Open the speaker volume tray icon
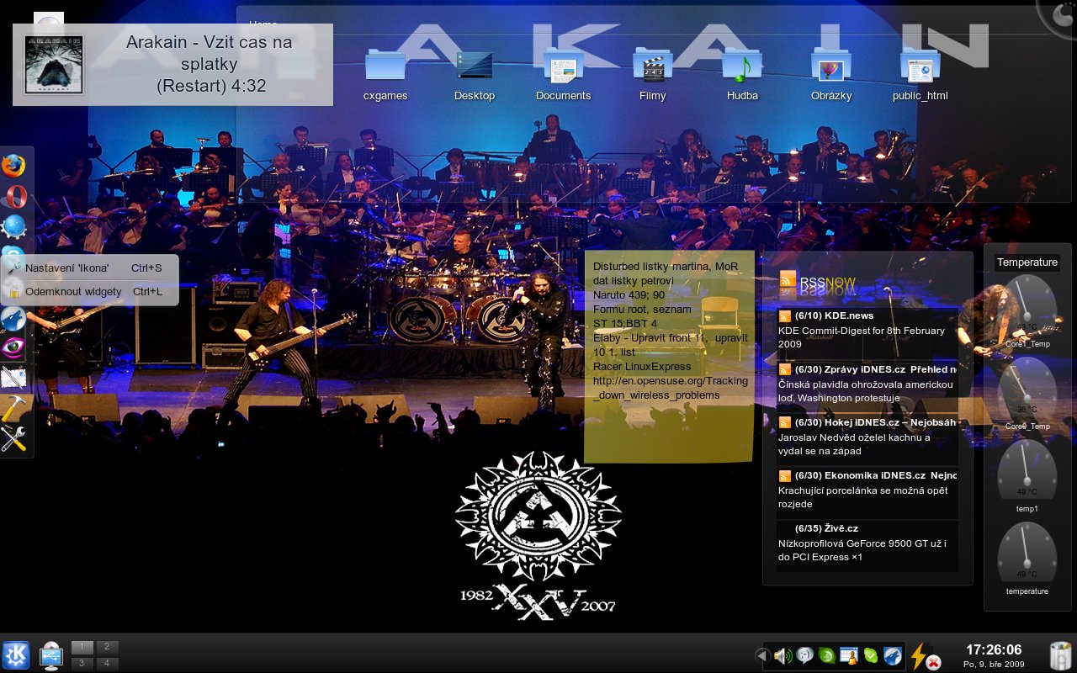 click(x=783, y=656)
